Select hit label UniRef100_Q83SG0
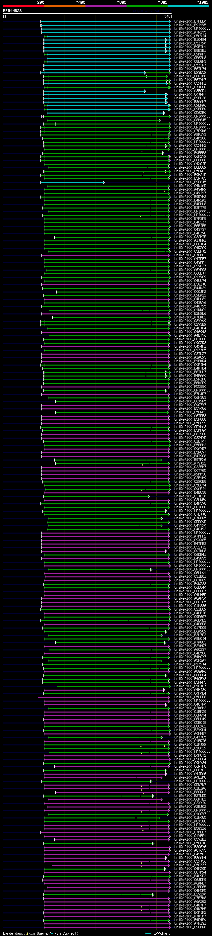This screenshot has width=212, height=936. (x=190, y=434)
